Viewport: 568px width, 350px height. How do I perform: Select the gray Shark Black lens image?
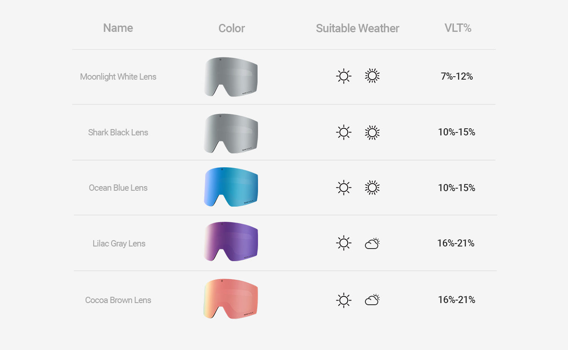[x=231, y=133]
